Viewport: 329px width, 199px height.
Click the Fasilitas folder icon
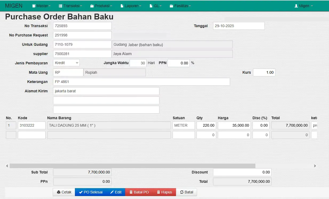tap(172, 6)
